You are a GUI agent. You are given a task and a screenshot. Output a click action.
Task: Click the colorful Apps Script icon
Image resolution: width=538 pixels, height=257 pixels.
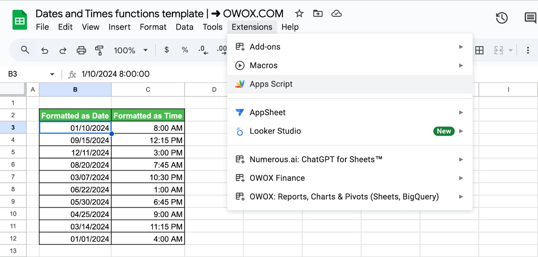pos(240,84)
